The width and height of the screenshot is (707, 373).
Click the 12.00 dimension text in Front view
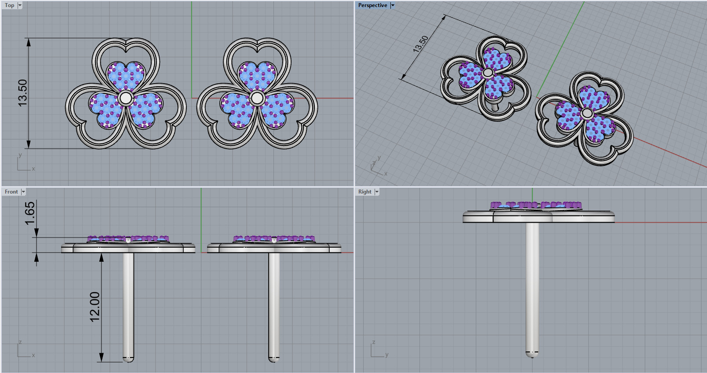95,307
